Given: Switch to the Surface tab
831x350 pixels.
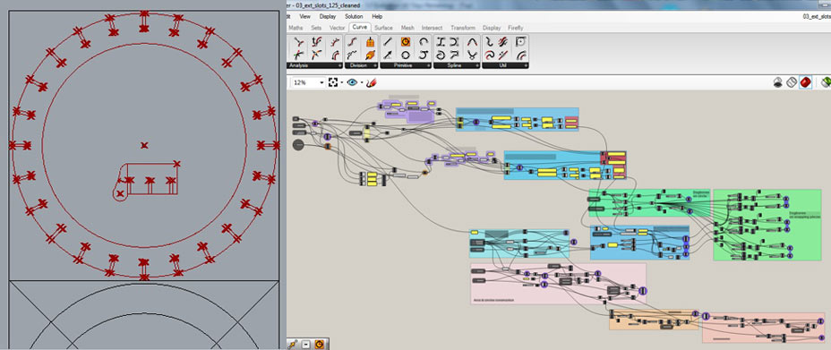Looking at the screenshot, I should [x=383, y=28].
